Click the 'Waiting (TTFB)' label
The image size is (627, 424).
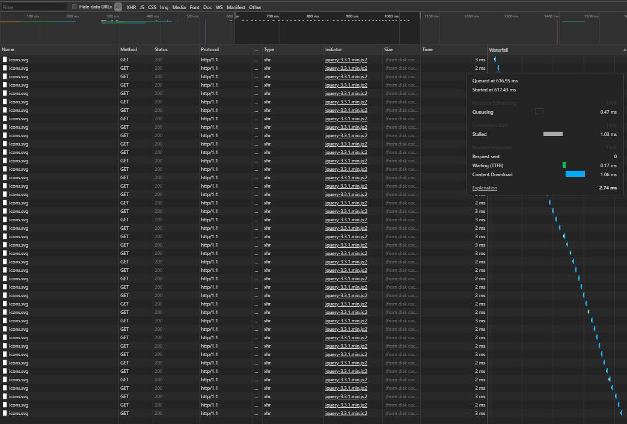488,165
